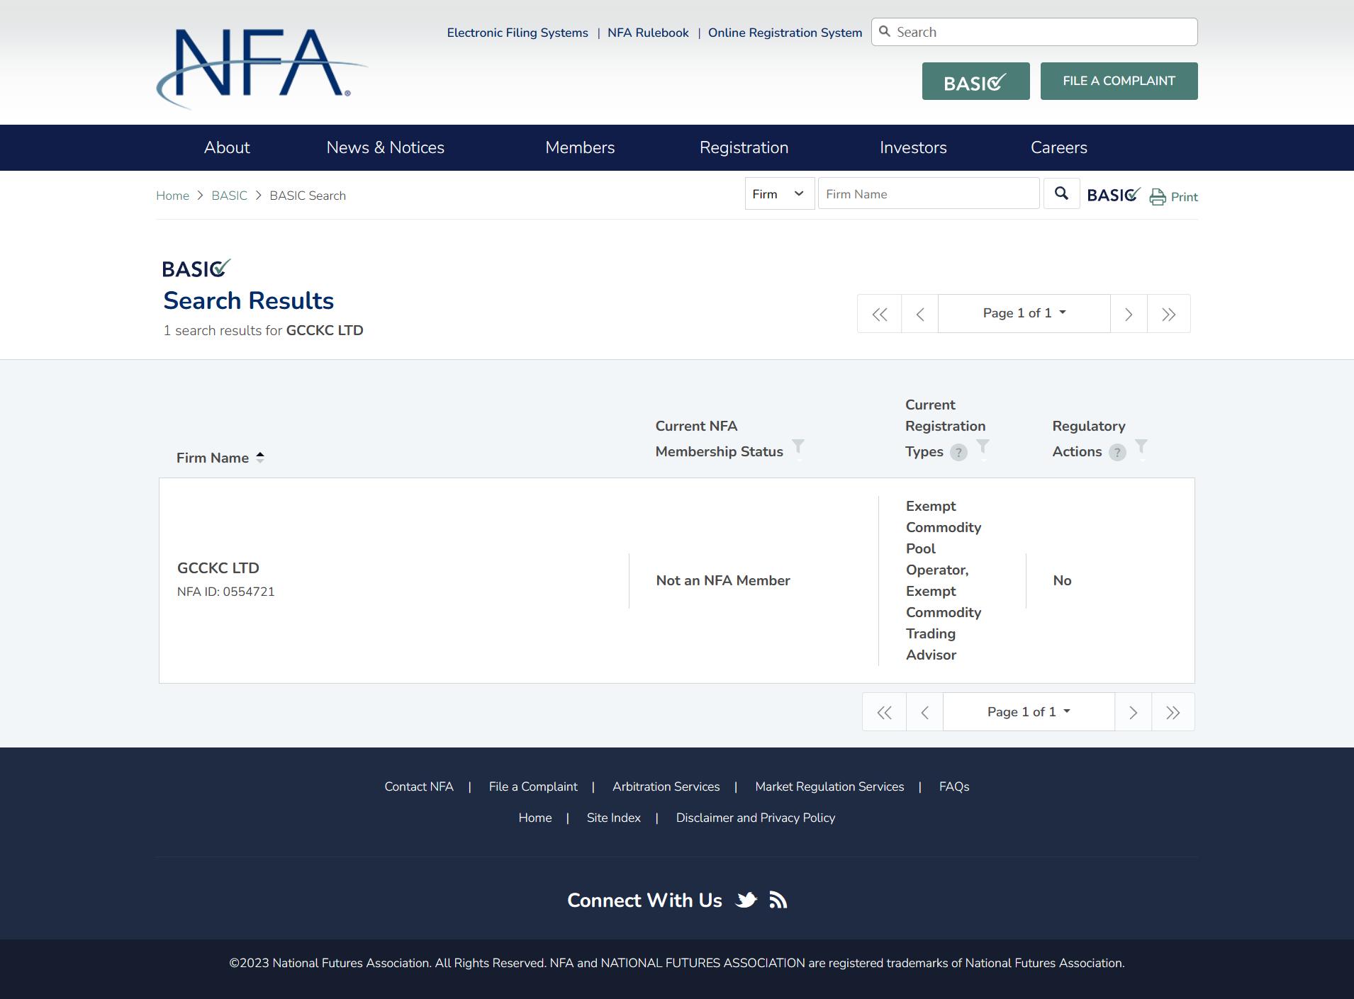
Task: Open FAQs footer link
Action: [x=954, y=786]
